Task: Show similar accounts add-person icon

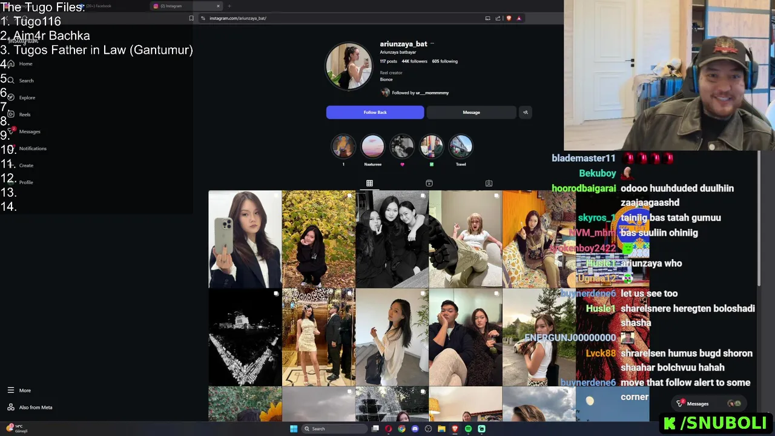Action: tap(526, 112)
